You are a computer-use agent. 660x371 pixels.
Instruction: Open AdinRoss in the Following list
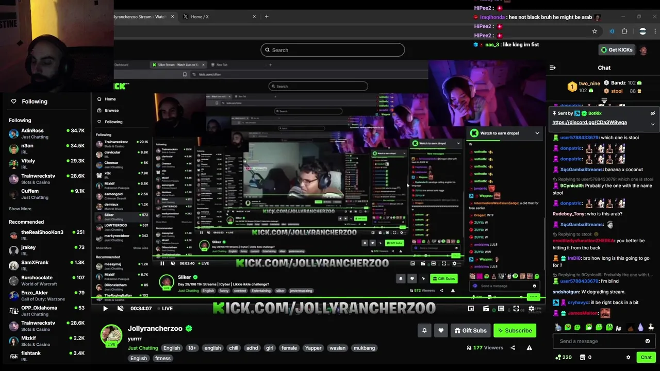46,133
